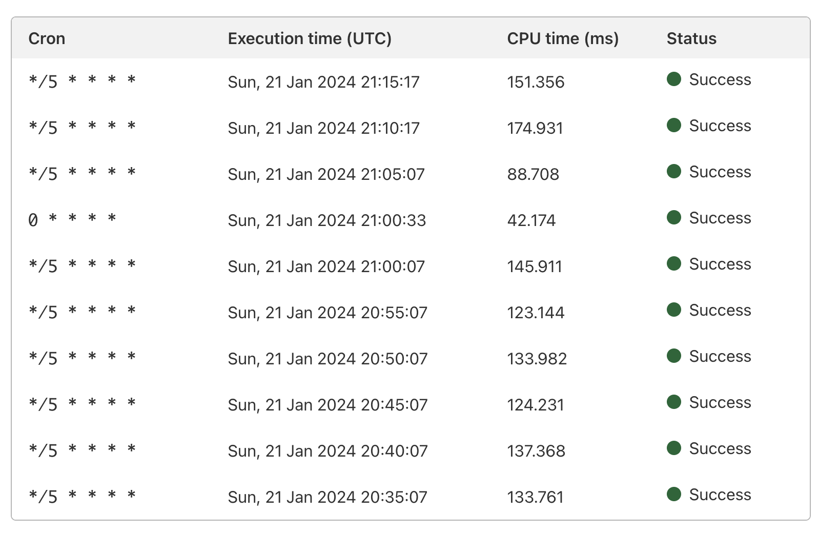The image size is (818, 534).
Task: Click the Cron column header
Action: (x=47, y=38)
